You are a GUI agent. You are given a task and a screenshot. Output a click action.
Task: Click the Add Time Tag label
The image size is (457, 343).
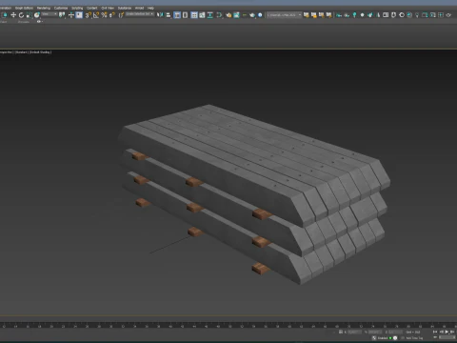(414, 338)
